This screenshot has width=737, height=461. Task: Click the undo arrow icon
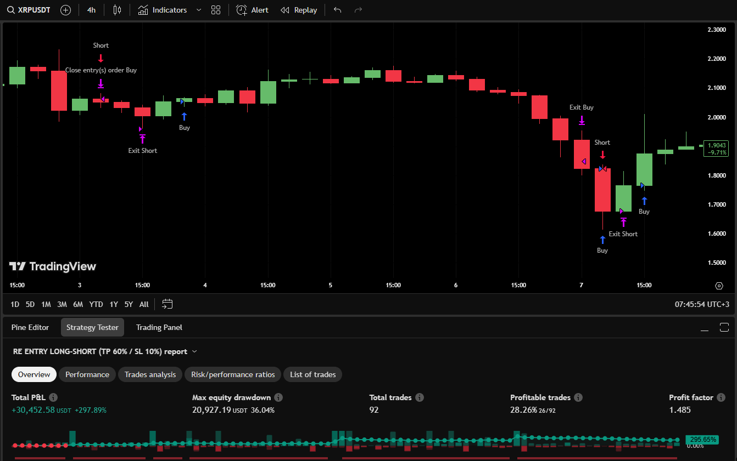click(x=337, y=10)
